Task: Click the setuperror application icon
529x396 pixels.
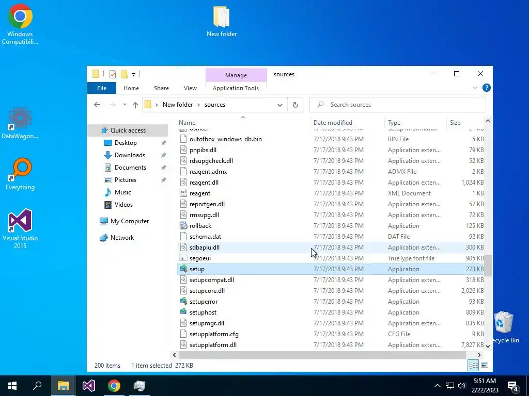Action: click(x=183, y=301)
